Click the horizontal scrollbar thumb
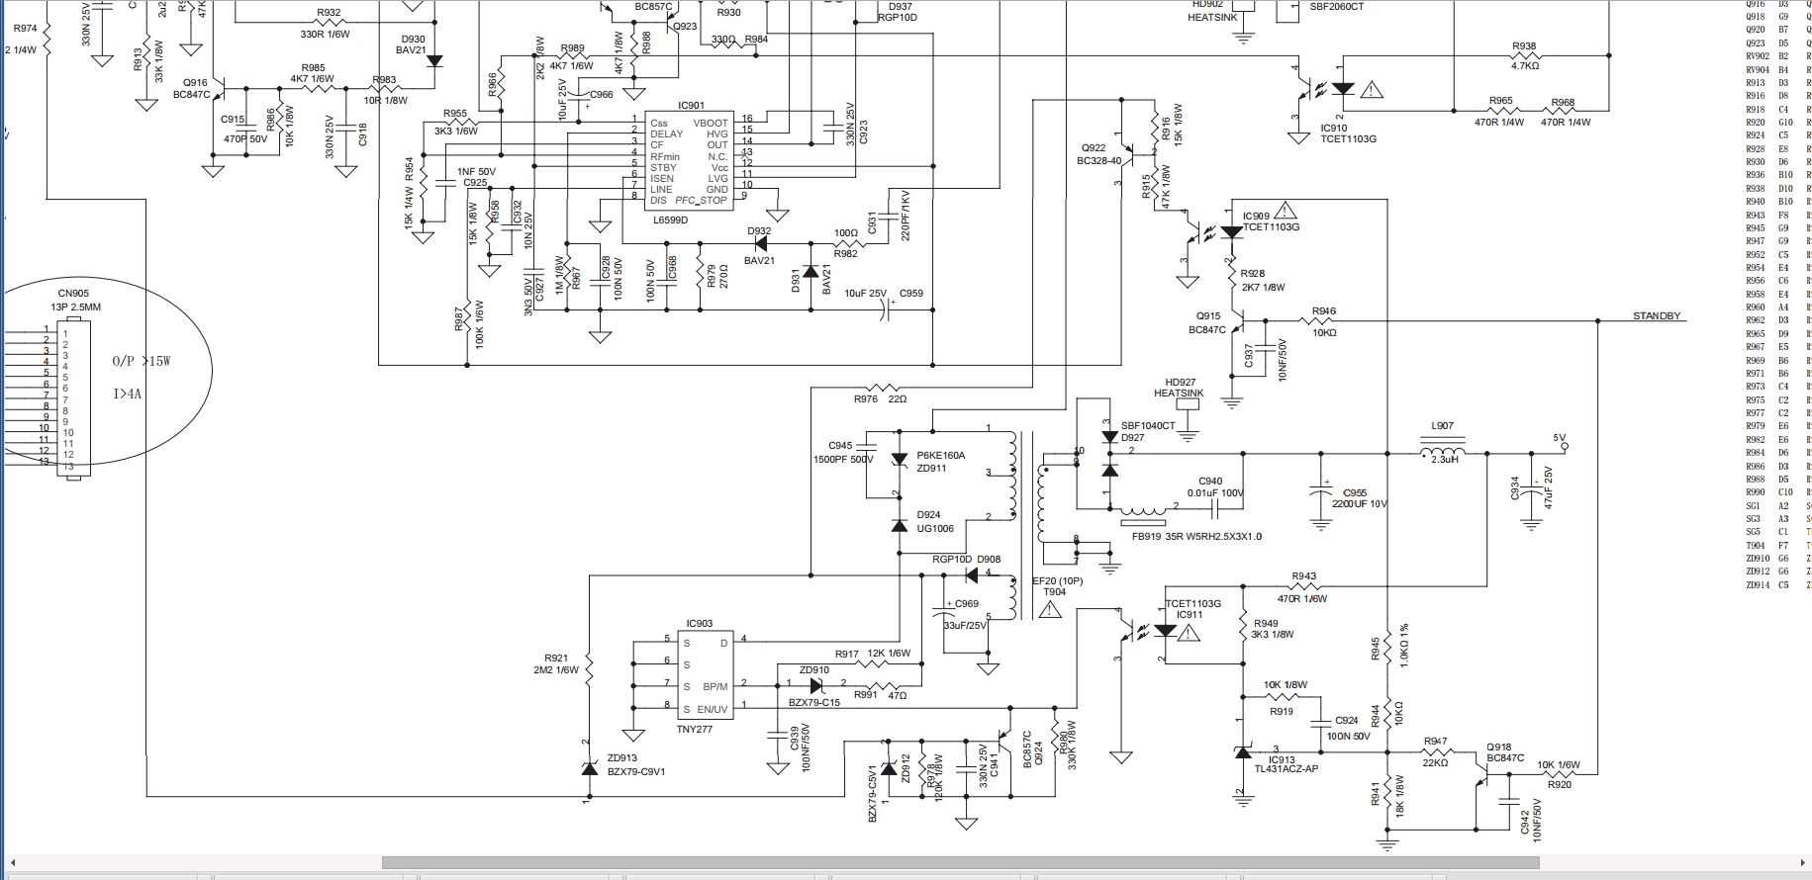The height and width of the screenshot is (880, 1812). [960, 863]
